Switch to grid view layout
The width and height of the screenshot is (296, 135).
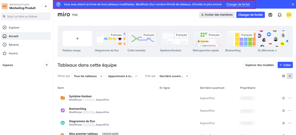283,76
